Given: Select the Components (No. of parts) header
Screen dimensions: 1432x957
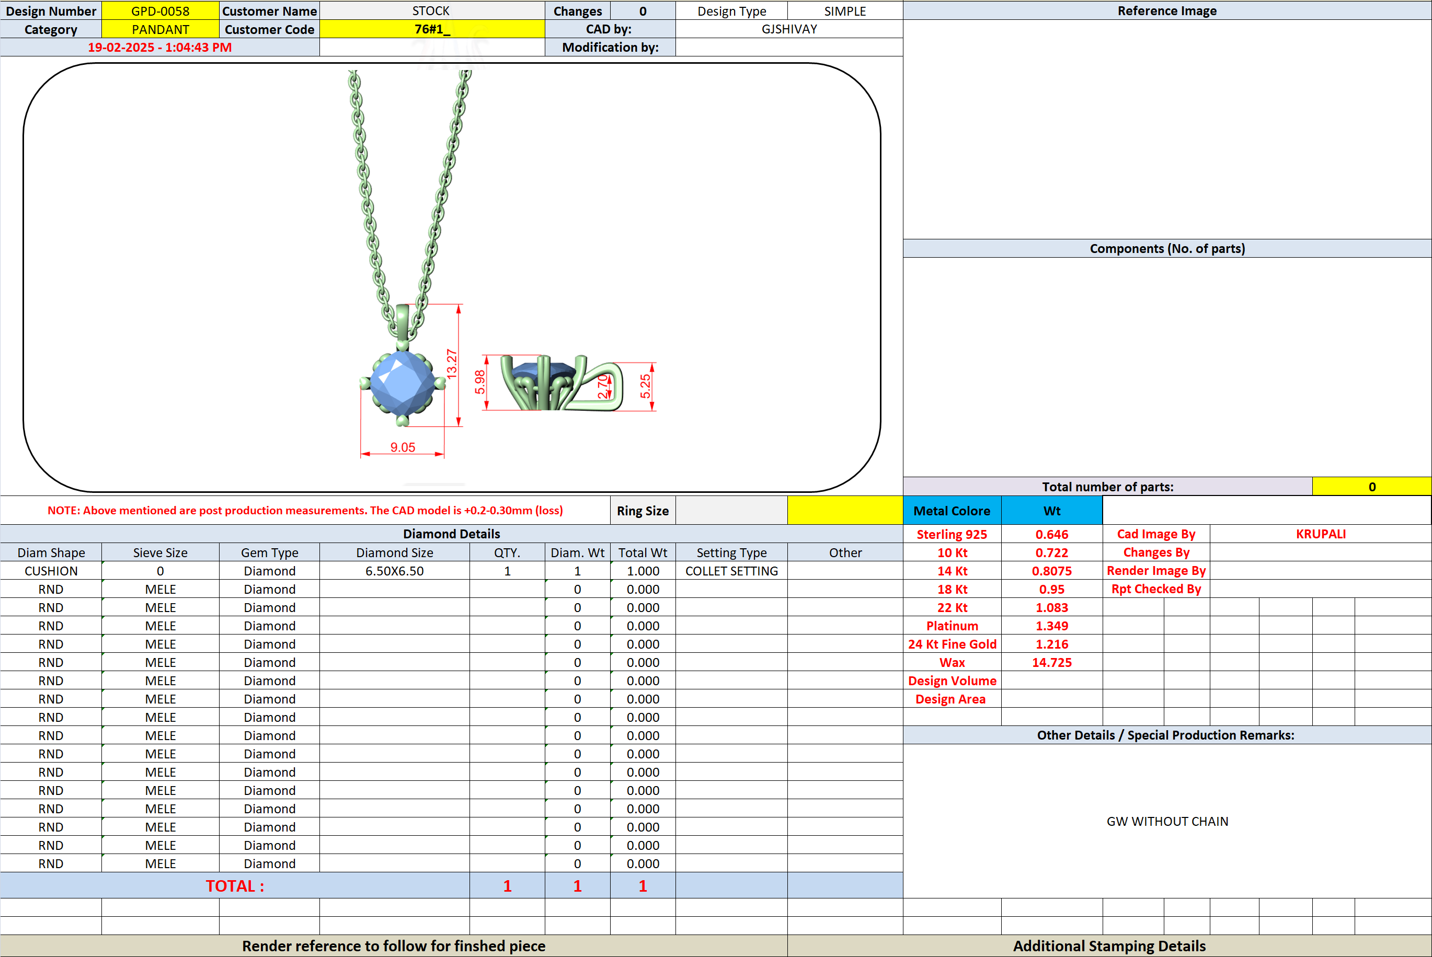Looking at the screenshot, I should [1167, 248].
